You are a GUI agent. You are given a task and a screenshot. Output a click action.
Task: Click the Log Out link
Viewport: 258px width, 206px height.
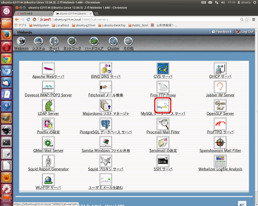[245, 32]
